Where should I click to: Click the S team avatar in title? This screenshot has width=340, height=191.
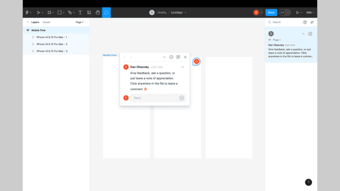coord(152,12)
